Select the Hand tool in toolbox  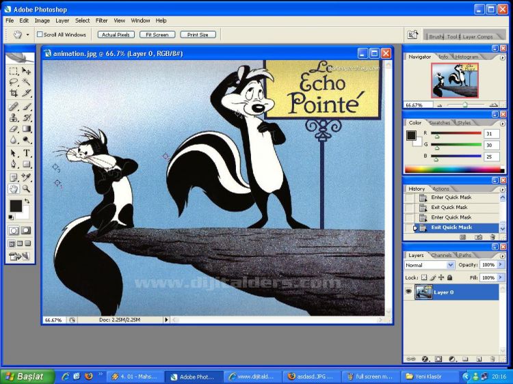[14, 189]
